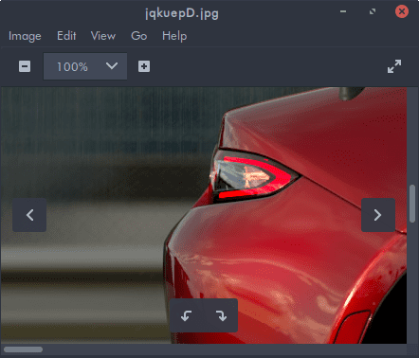Screen dimensions: 419x358
Task: Click the vertical scrollbar handle
Action: [412, 204]
